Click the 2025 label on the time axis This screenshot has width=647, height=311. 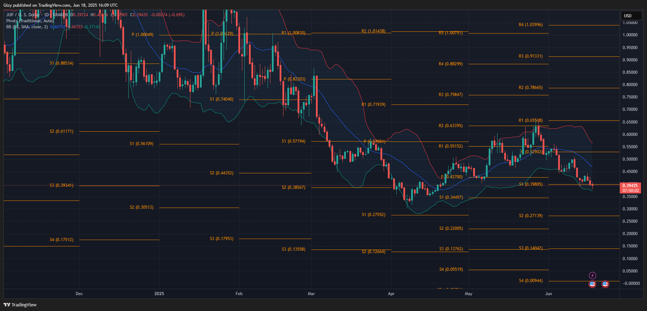(x=159, y=294)
